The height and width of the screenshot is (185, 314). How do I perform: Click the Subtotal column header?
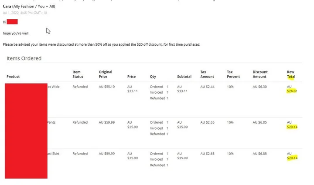click(x=184, y=77)
